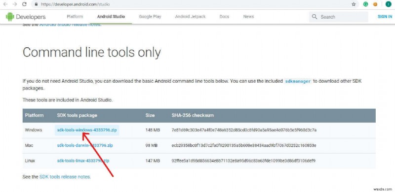Click the Developers wordmark text
Image resolution: width=395 pixels, height=192 pixels.
31,17
